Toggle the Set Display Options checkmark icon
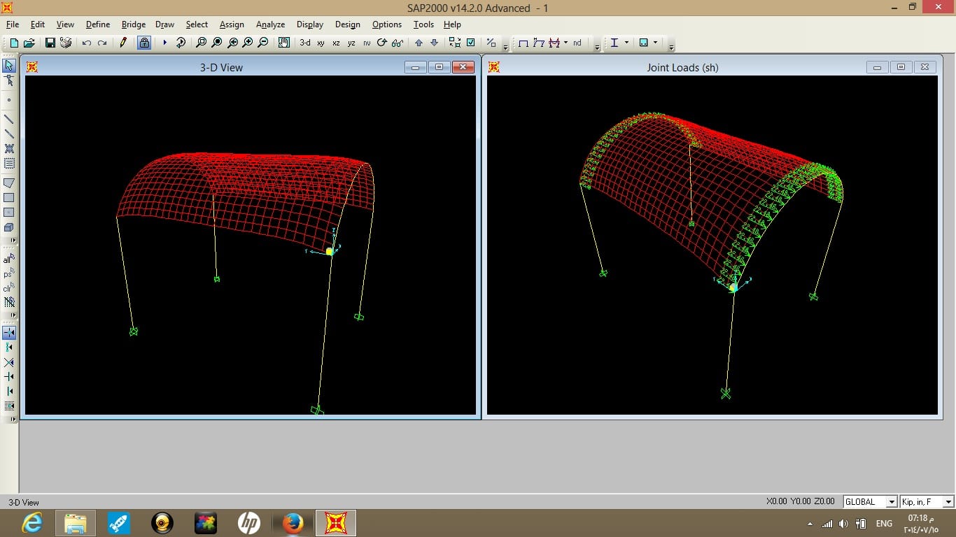Image resolution: width=956 pixels, height=537 pixels. tap(471, 43)
